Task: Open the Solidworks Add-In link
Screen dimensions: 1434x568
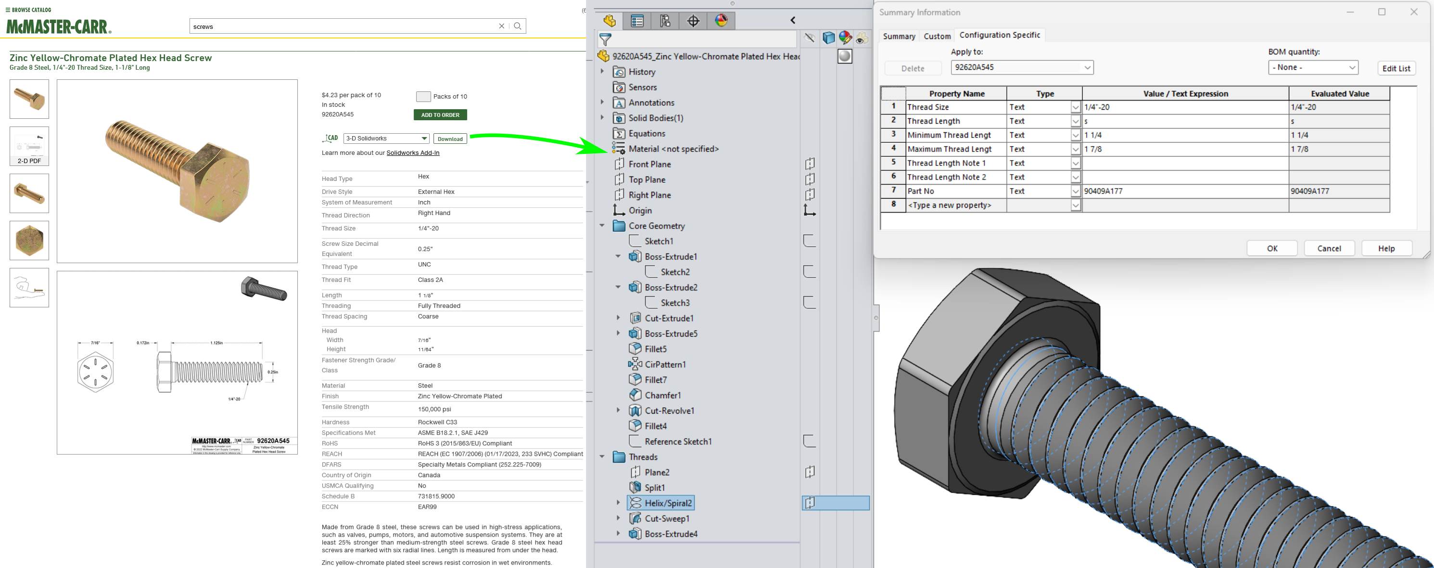Action: coord(413,153)
